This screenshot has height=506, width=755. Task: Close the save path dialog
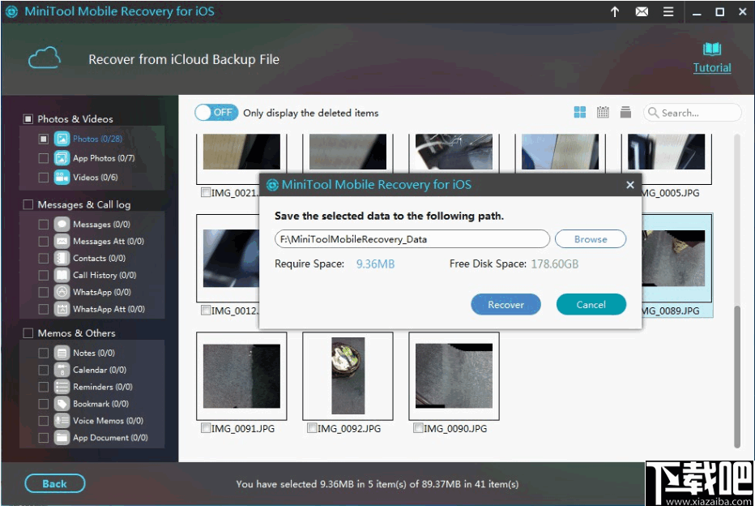629,185
